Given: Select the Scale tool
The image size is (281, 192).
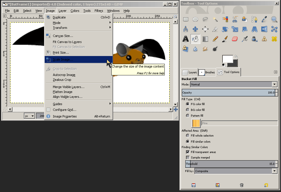Looking at the screenshot, I should click(235, 29).
